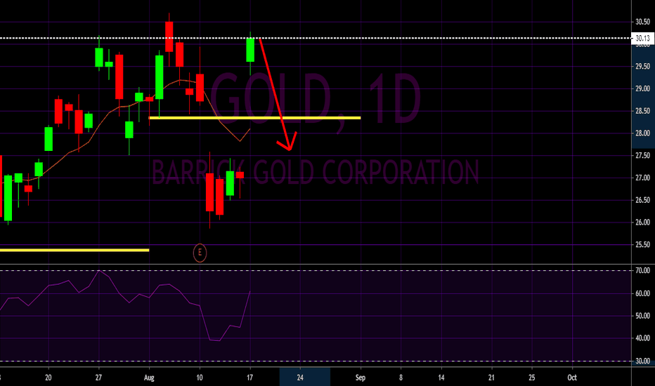This screenshot has width=655, height=386.
Task: Click the tall red candle near 30.50 high
Action: click(169, 36)
